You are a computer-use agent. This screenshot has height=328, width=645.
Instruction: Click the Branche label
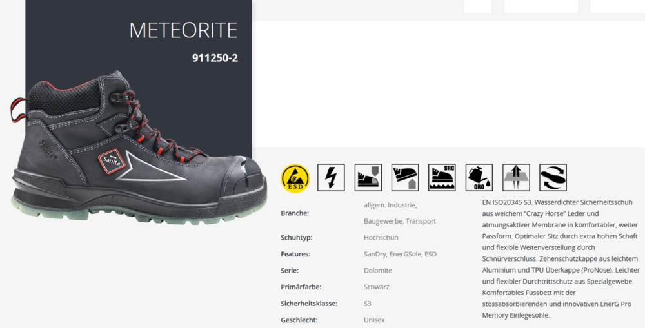click(295, 213)
